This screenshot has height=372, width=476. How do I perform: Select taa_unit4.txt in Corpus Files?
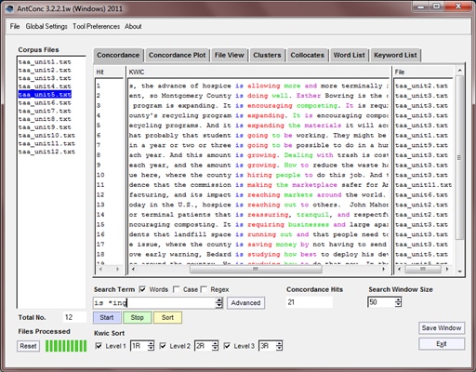tap(45, 86)
